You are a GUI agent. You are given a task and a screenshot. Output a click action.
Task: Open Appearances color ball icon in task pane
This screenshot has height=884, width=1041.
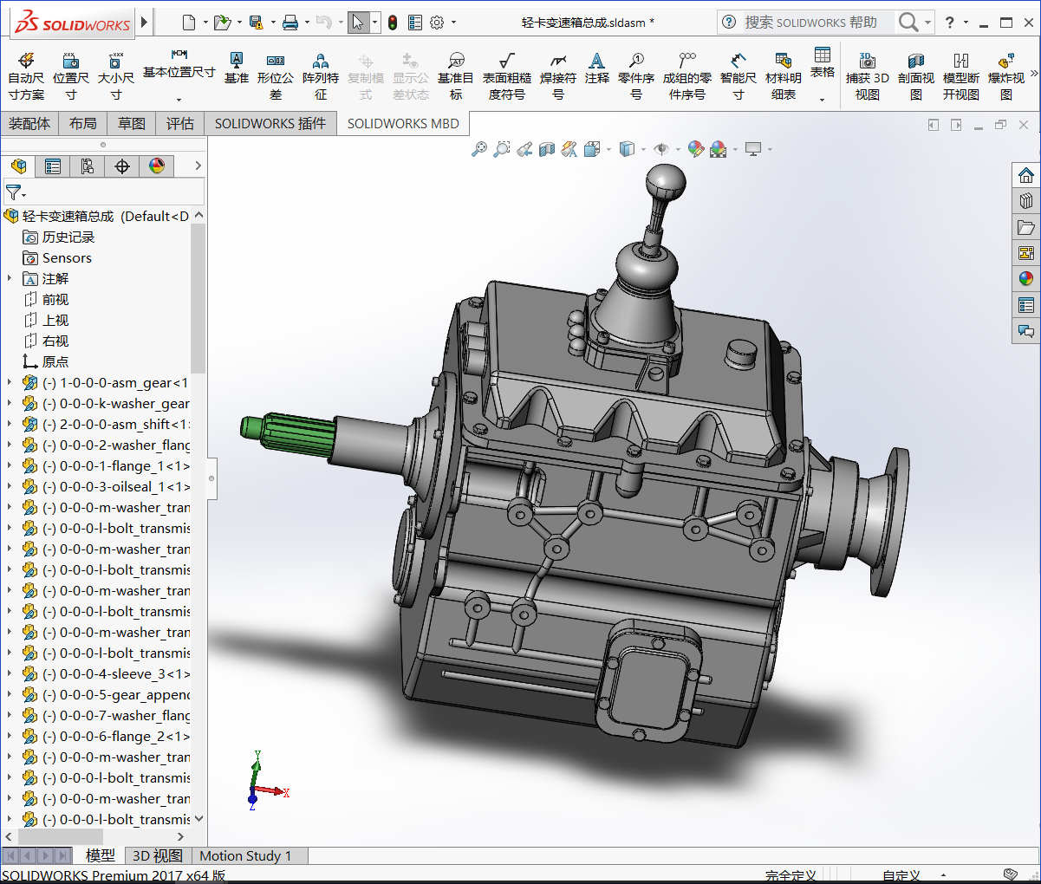(1026, 279)
